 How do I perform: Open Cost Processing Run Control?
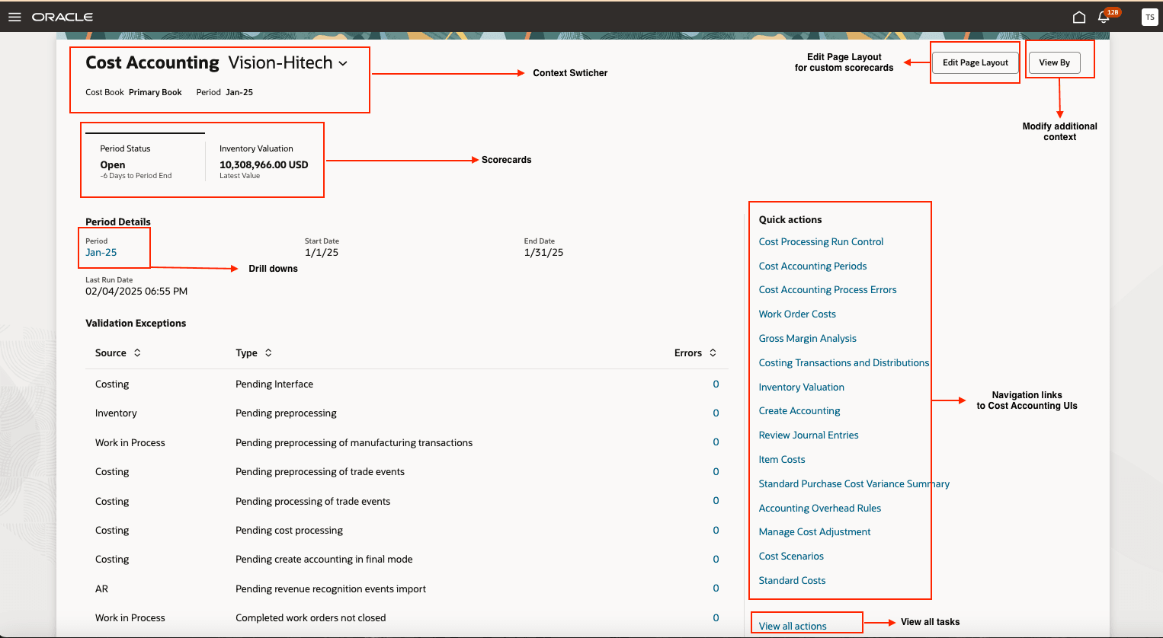coord(821,241)
